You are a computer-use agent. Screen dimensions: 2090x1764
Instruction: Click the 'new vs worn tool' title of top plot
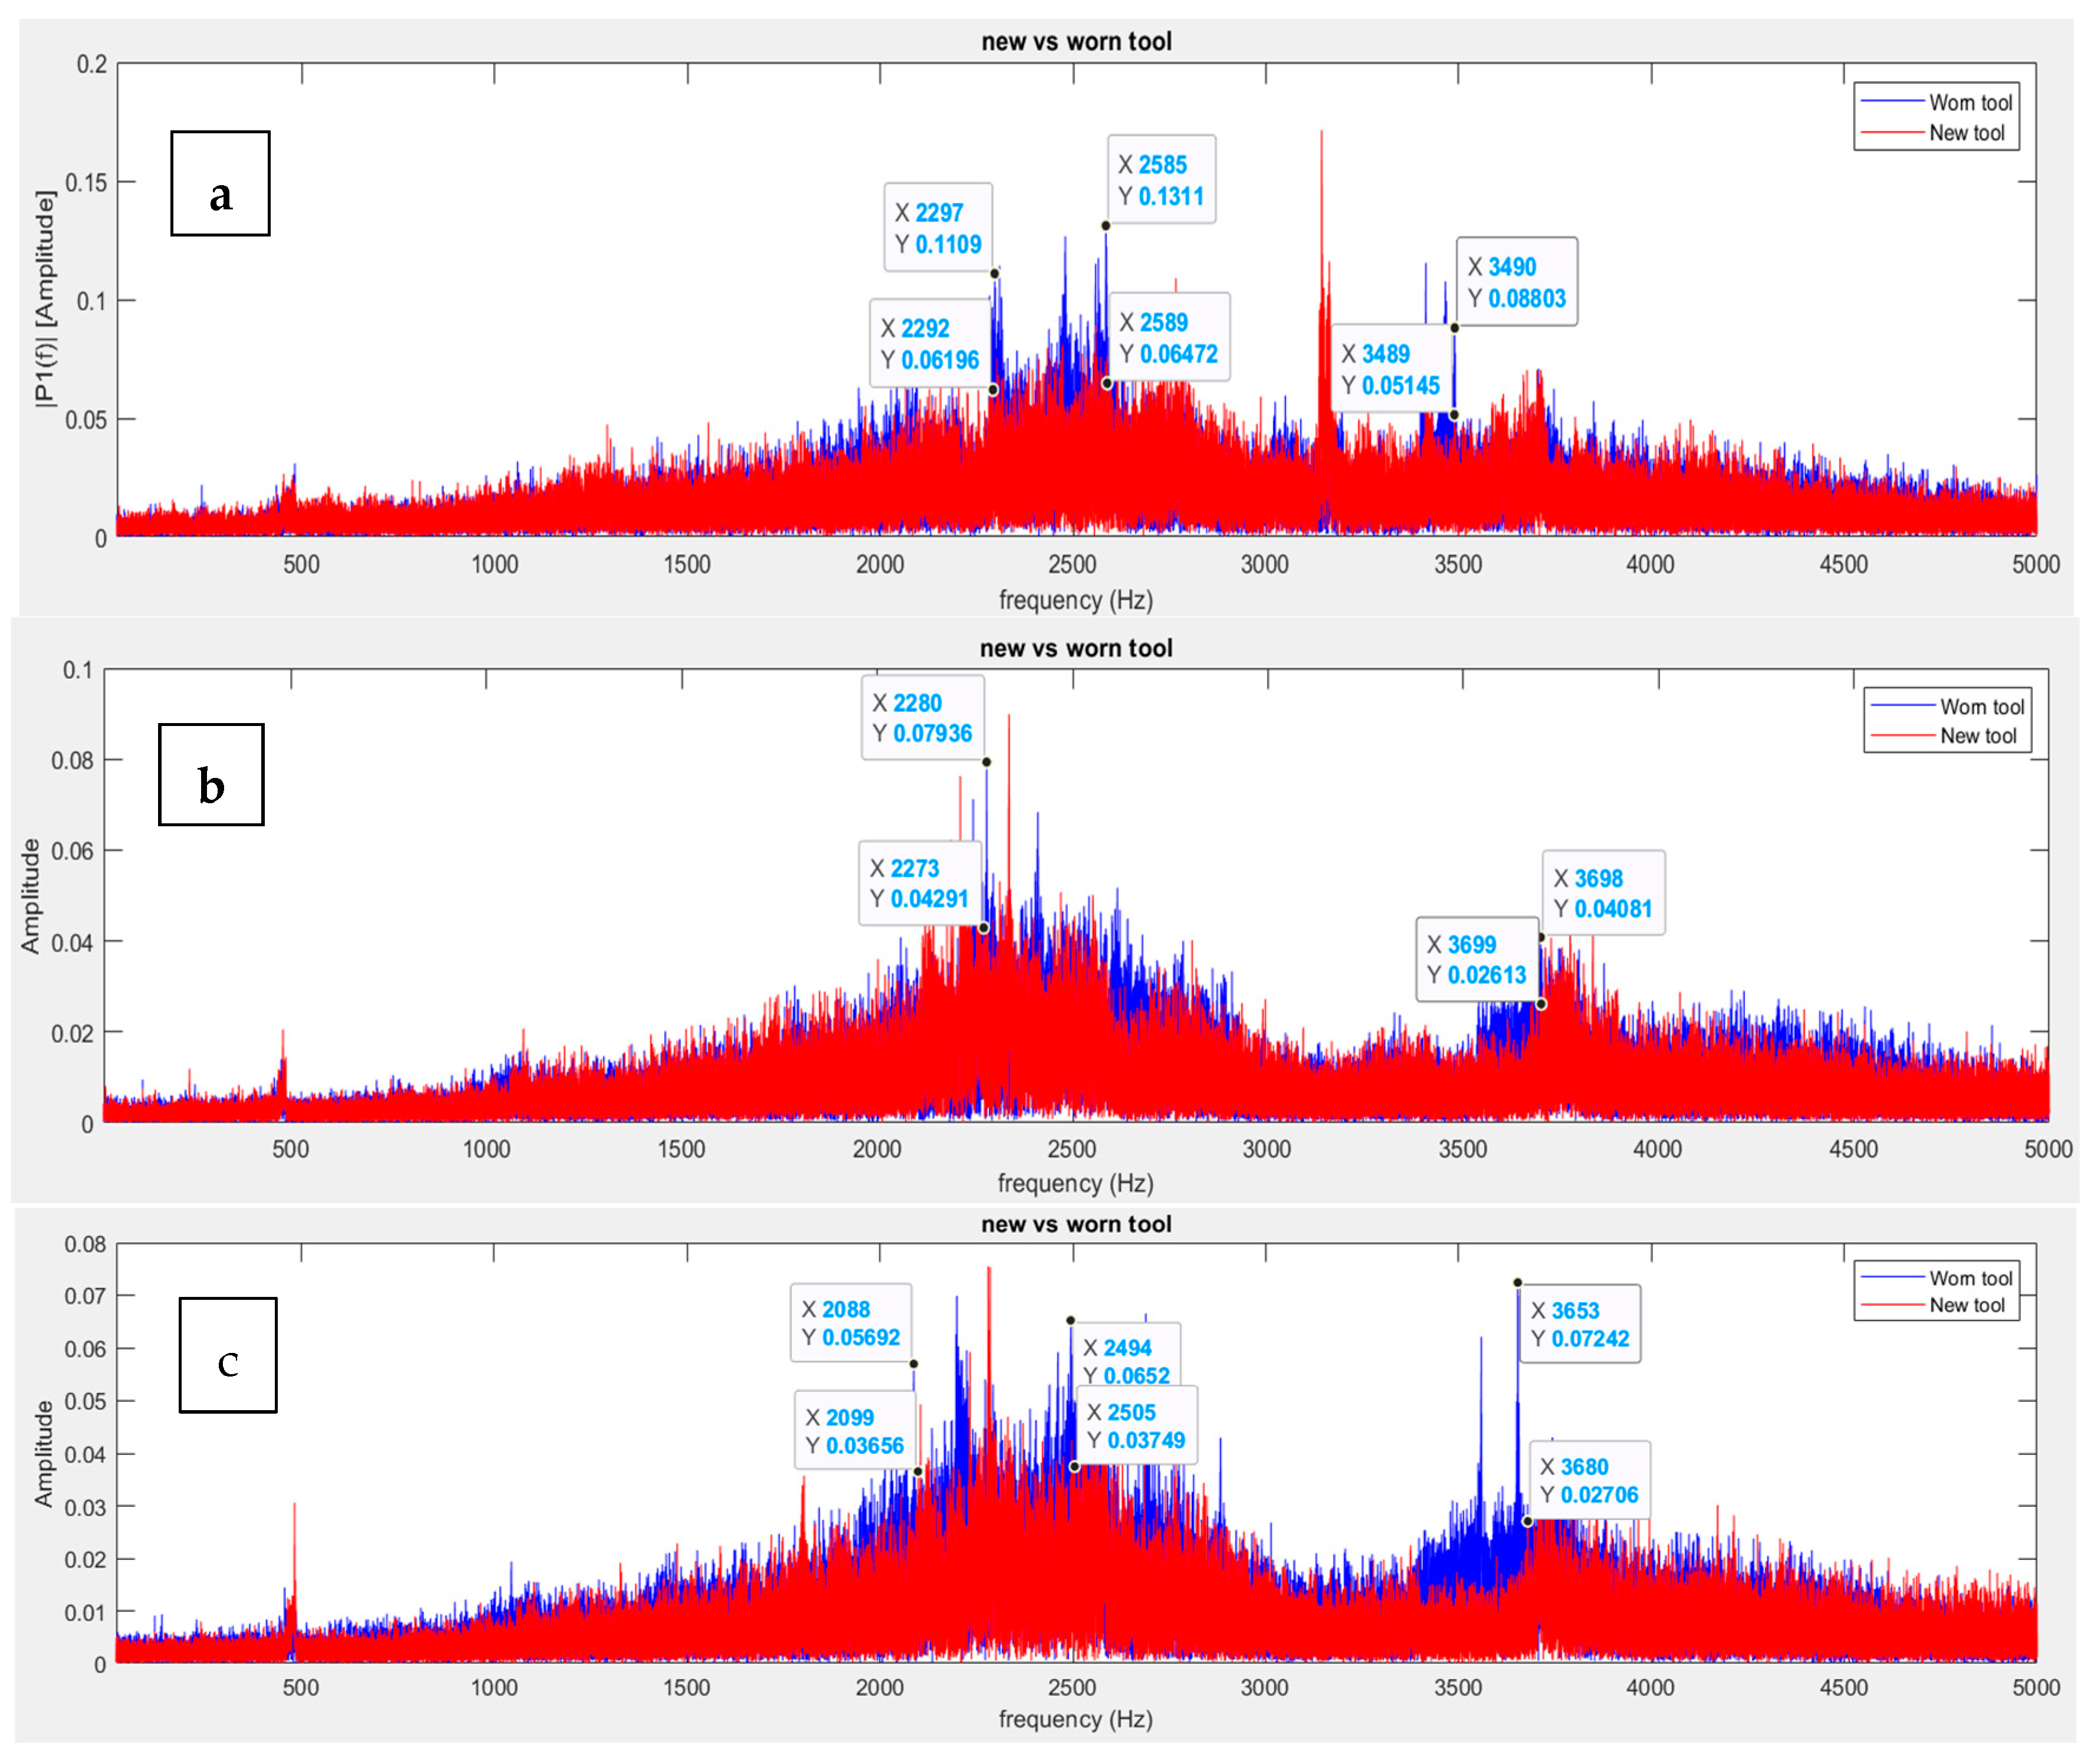coord(1076,42)
